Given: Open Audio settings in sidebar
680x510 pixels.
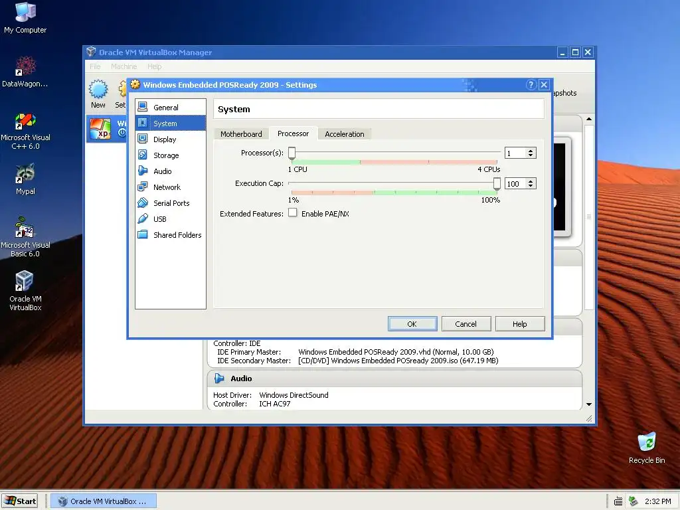Looking at the screenshot, I should pos(170,171).
